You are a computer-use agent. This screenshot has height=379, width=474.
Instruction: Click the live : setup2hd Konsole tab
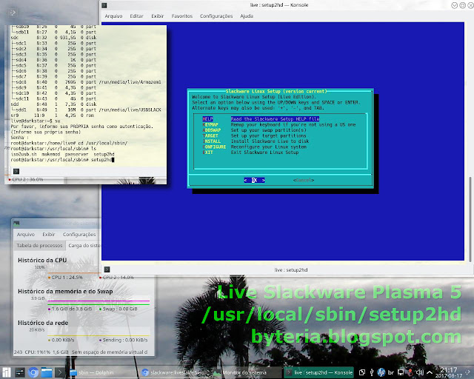tap(291, 269)
